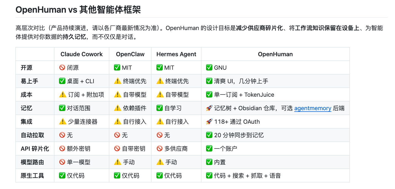Click the green check beside 桌面 + CLI
The image size is (395, 189).
62,81
